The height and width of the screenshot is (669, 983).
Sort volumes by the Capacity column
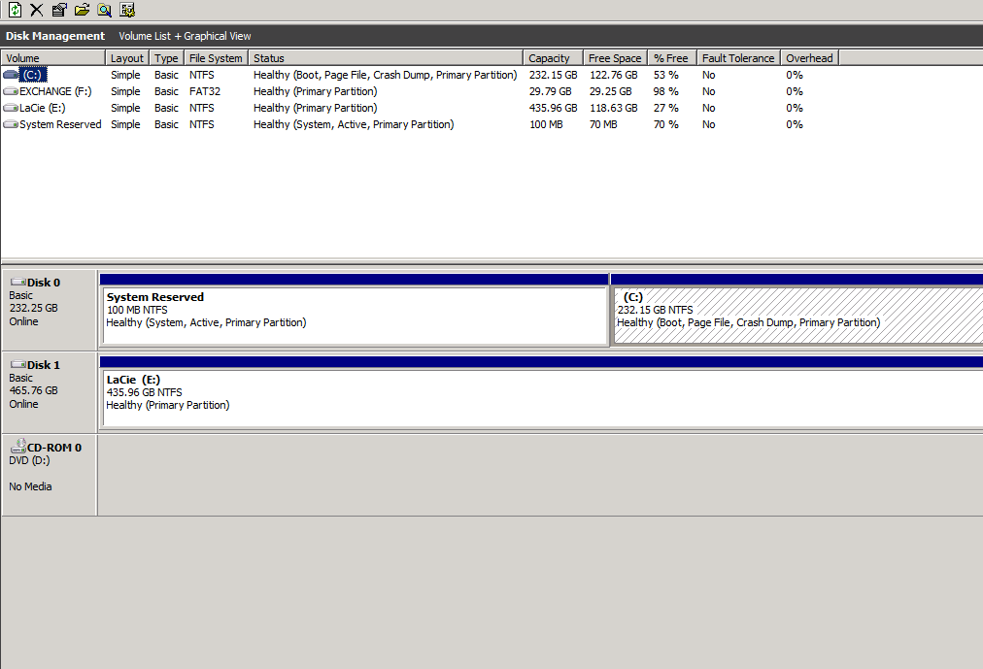point(551,57)
